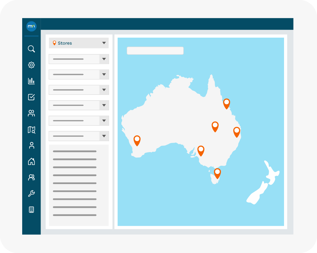The width and height of the screenshot is (317, 253).
Task: Open the search magnifier icon in the sidebar
Action: tap(31, 49)
